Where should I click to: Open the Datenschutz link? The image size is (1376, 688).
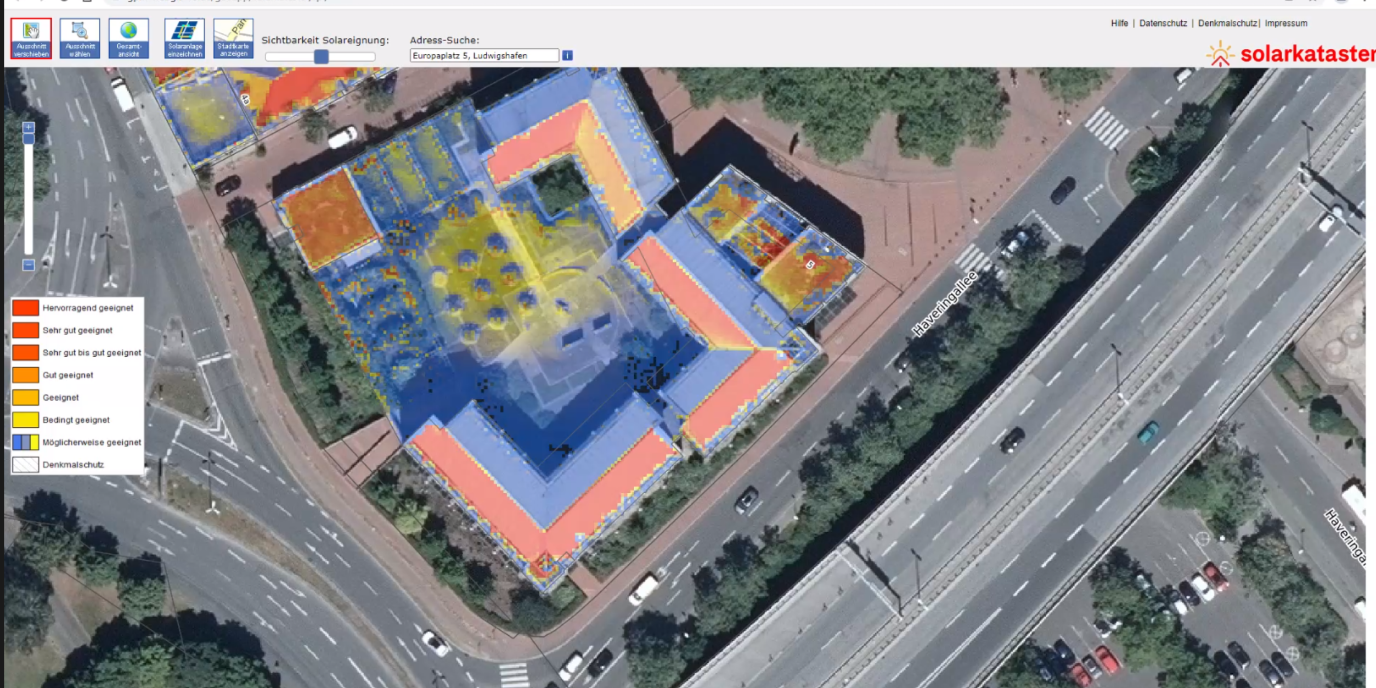1163,23
